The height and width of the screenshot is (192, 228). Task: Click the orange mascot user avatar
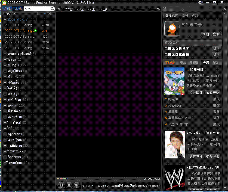point(172,28)
